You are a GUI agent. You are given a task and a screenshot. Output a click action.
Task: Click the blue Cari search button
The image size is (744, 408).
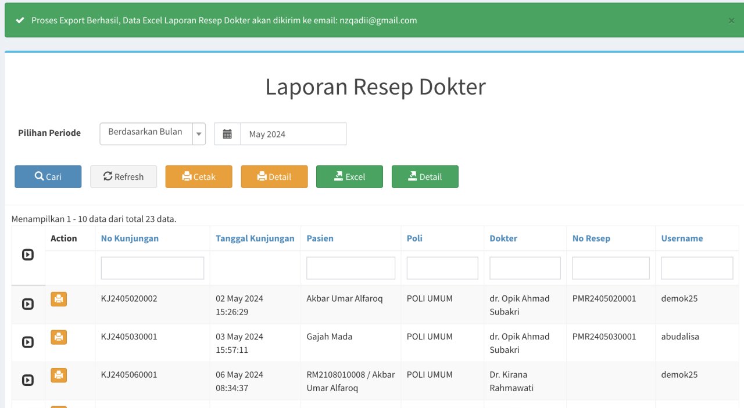click(x=48, y=177)
